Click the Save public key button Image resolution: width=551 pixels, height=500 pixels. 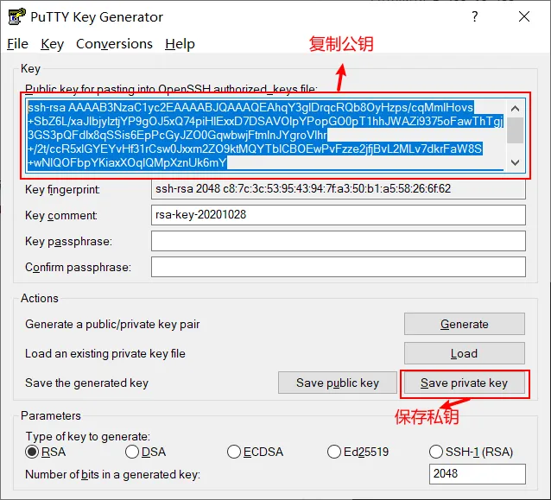coord(337,383)
